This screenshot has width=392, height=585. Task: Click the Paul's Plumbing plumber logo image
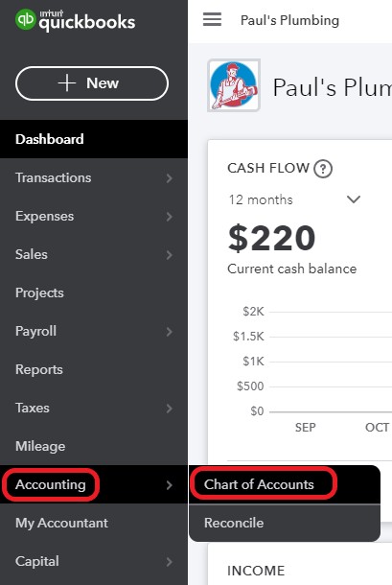pyautogui.click(x=234, y=85)
